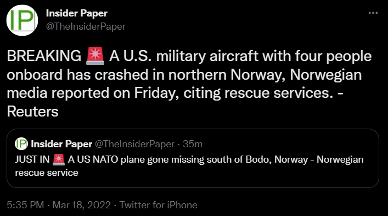Click the 35m timestamp on quoted tweet
The image size is (388, 216).
coord(193,144)
